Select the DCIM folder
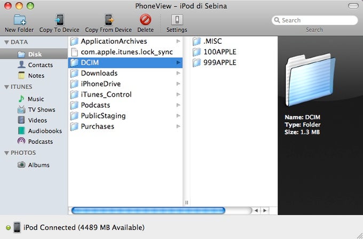 (125, 62)
